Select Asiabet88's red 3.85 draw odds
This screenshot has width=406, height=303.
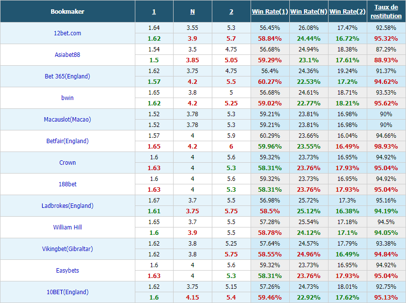click(x=192, y=60)
